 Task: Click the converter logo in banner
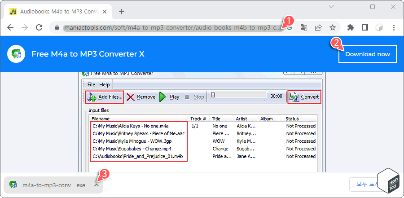tap(16, 54)
